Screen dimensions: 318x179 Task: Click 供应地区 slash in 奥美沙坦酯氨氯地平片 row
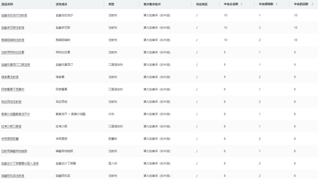(x=197, y=114)
